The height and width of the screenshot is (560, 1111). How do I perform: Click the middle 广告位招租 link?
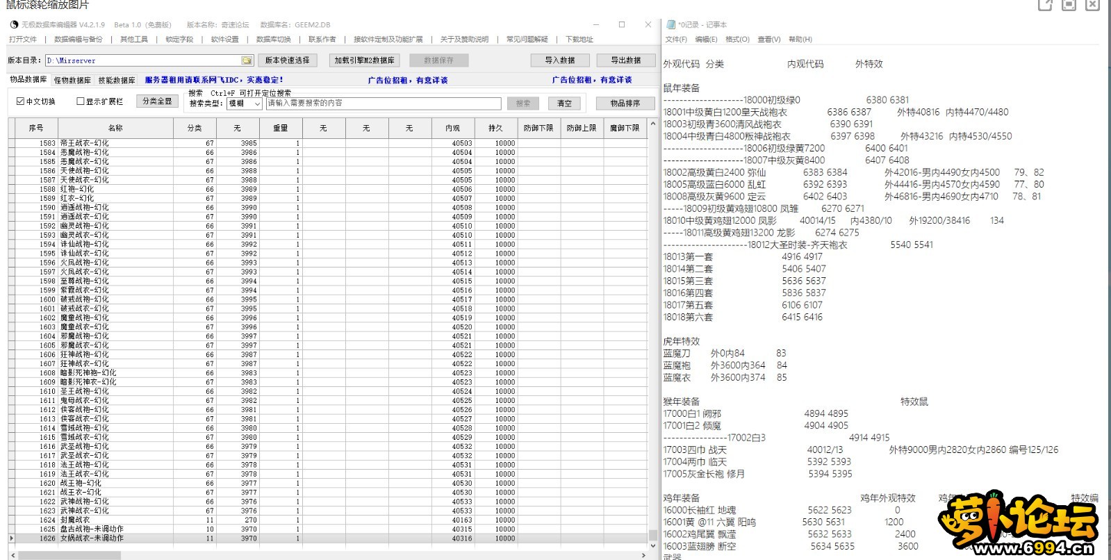pos(408,80)
